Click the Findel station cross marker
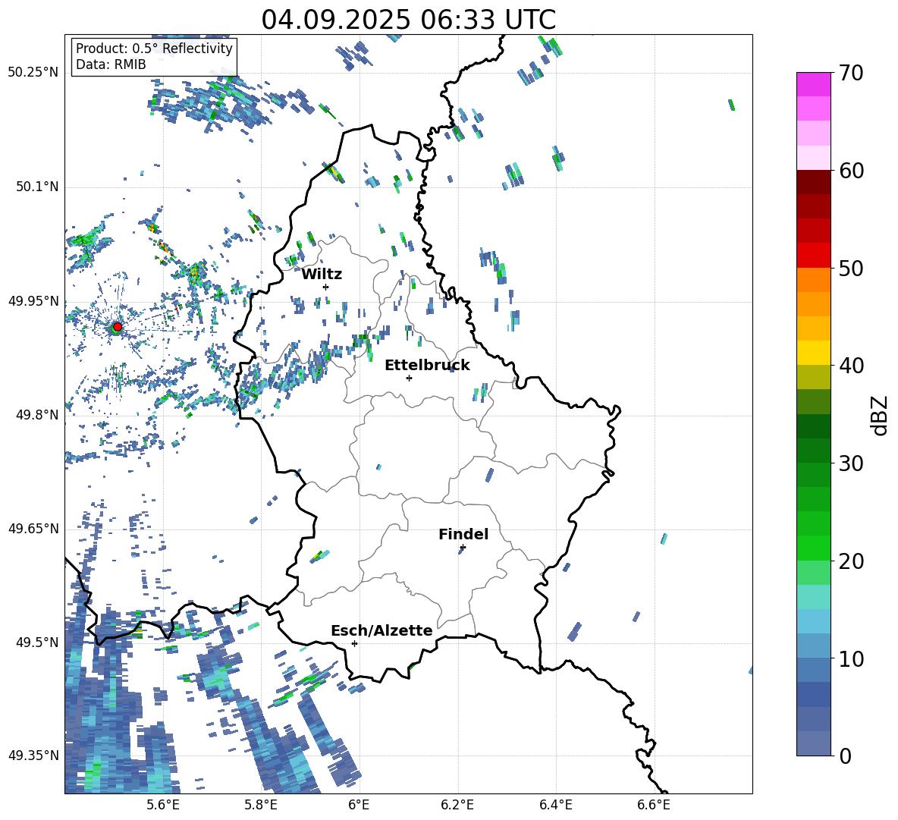Image resolution: width=898 pixels, height=820 pixels. pos(463,548)
